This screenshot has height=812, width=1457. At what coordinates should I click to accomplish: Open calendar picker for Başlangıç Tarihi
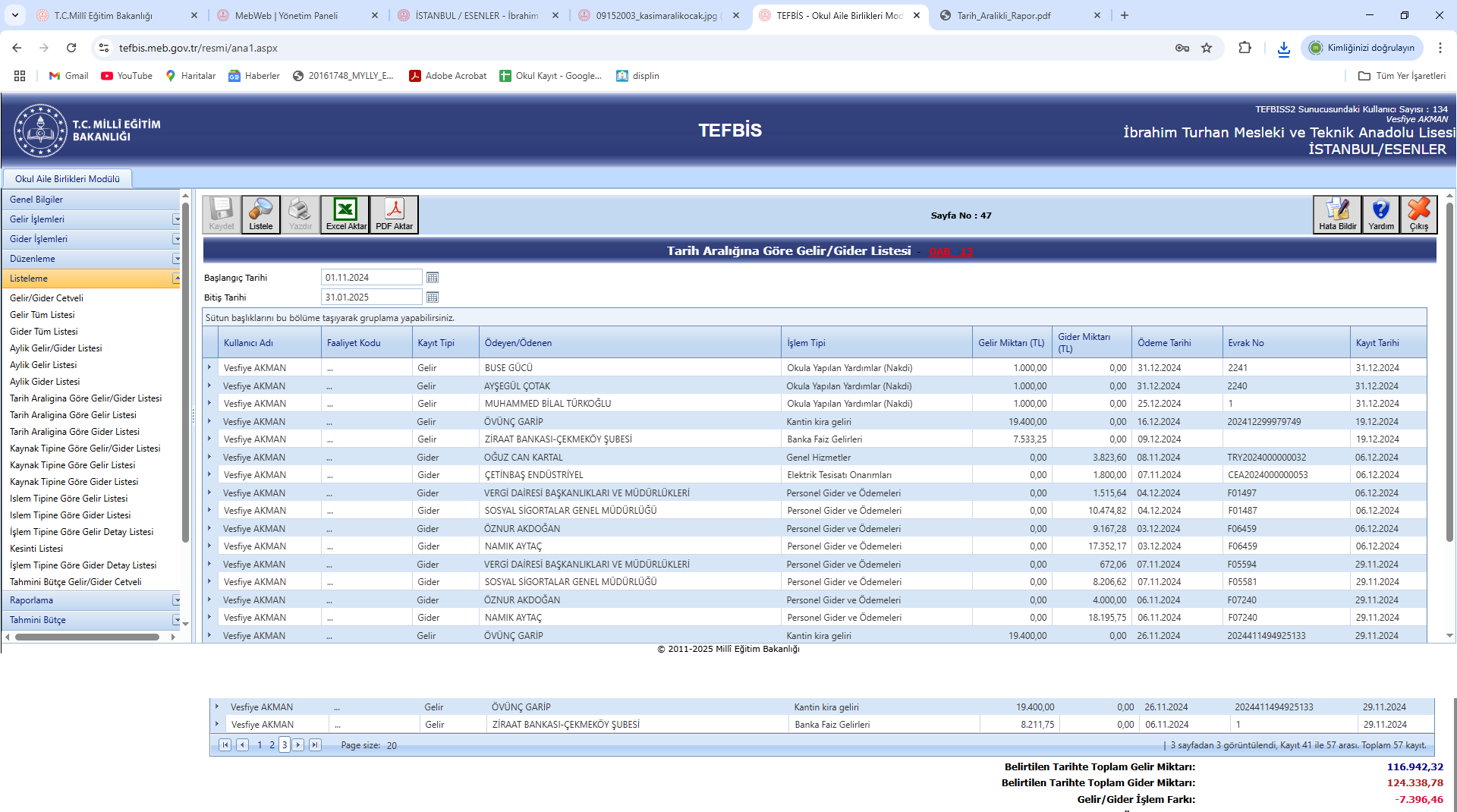pos(433,278)
